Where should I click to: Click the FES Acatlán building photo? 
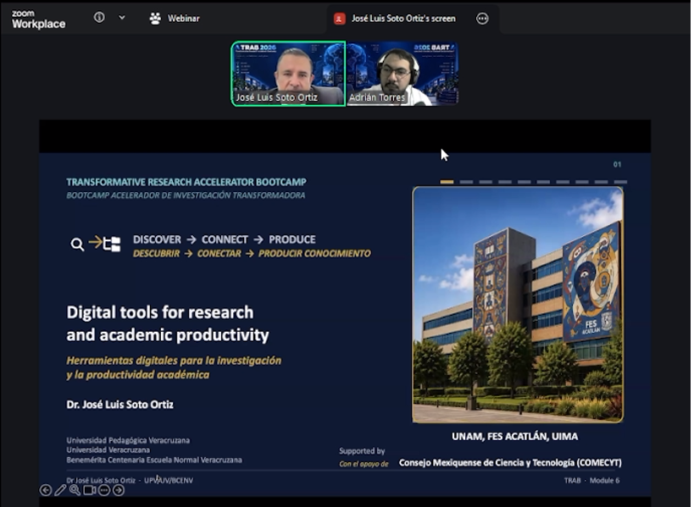pyautogui.click(x=518, y=305)
